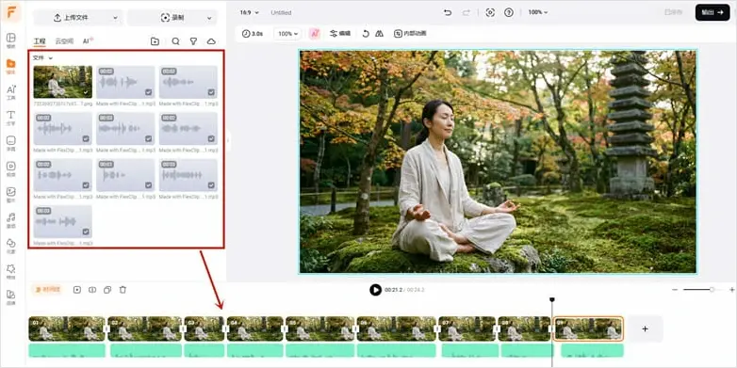Open the 100% dropdown next to 3.0s
Image resolution: width=737 pixels, height=368 pixels.
pos(287,33)
